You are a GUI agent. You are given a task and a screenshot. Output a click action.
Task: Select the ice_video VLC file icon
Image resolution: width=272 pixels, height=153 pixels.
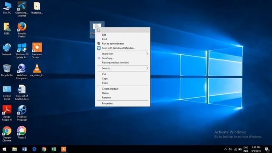click(x=37, y=71)
